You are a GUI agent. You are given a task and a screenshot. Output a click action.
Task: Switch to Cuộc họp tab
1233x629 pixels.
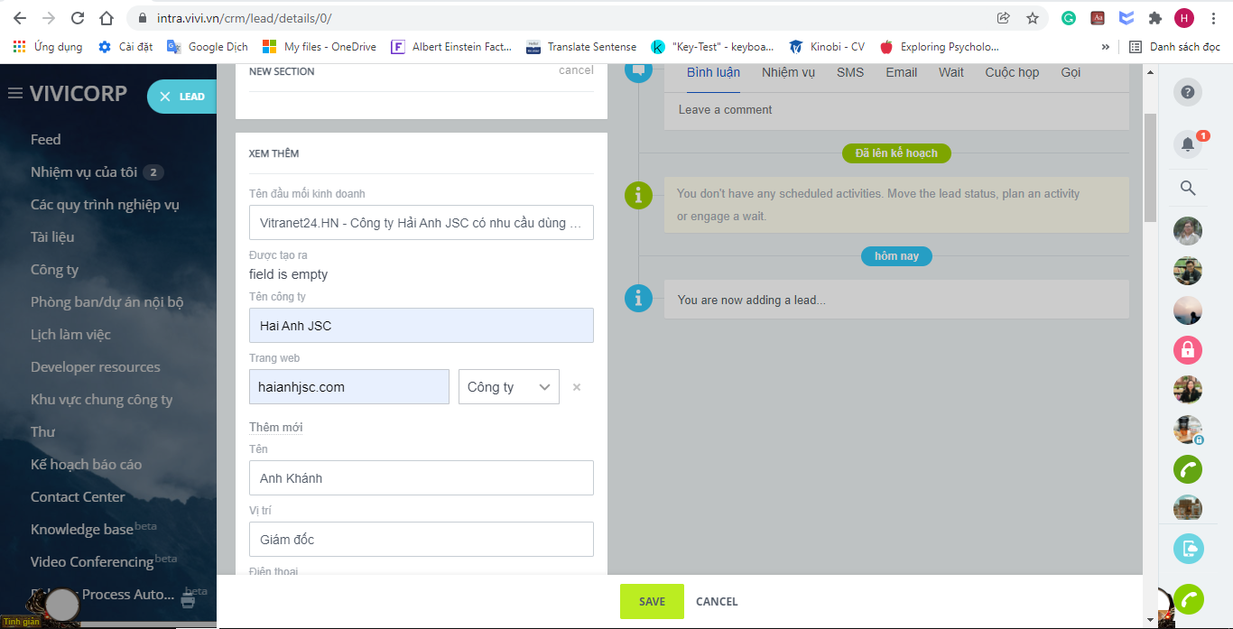(1012, 72)
